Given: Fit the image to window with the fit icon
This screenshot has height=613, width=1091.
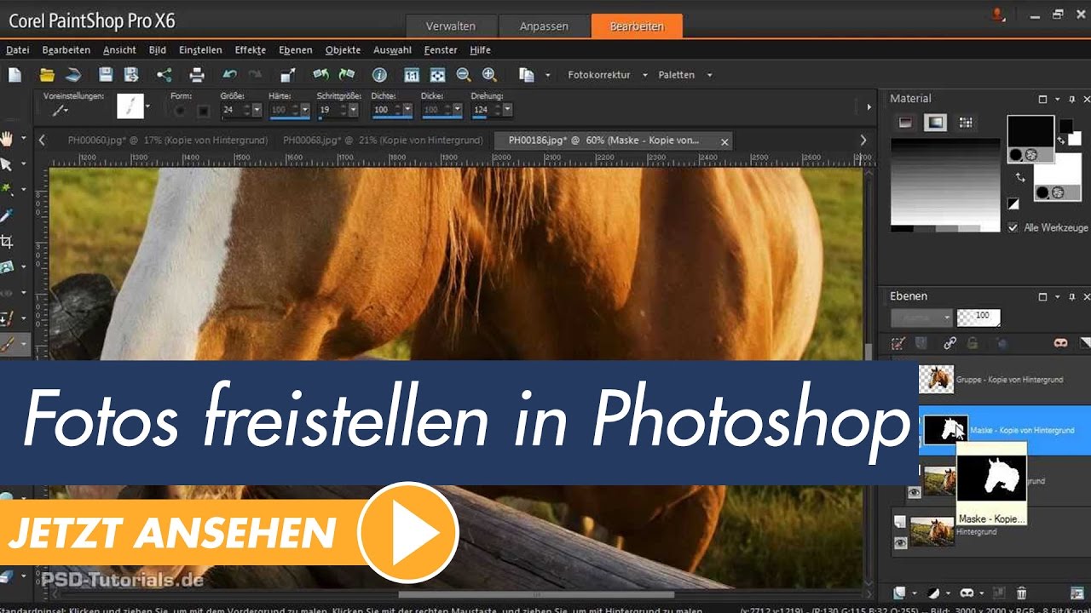Looking at the screenshot, I should [x=437, y=75].
